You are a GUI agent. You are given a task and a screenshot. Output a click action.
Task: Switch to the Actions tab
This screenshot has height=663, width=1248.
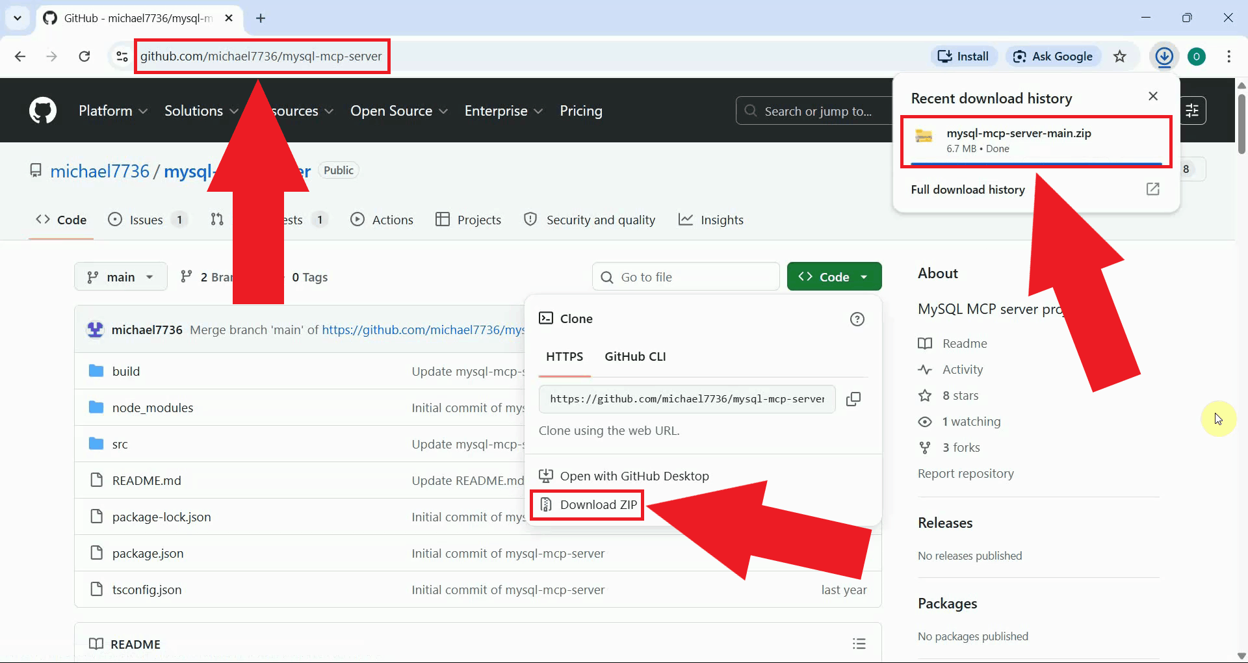click(382, 220)
